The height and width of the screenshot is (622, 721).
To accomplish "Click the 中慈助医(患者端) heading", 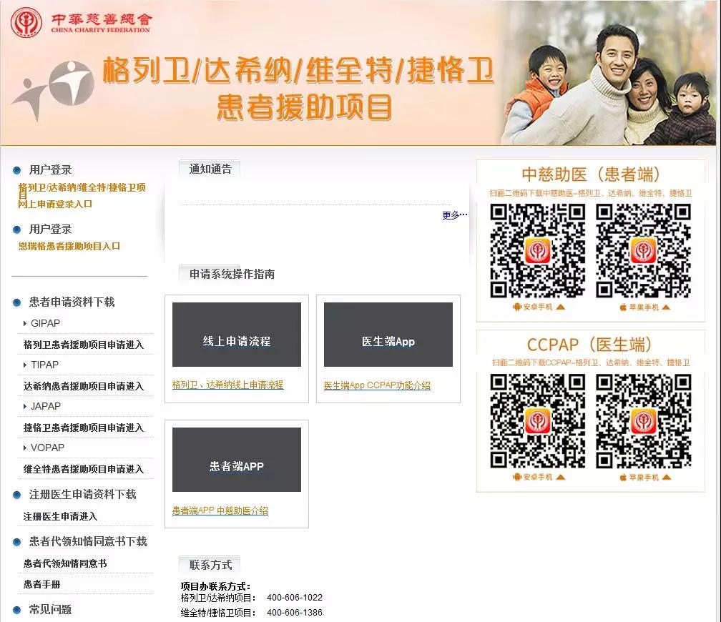I will point(590,174).
